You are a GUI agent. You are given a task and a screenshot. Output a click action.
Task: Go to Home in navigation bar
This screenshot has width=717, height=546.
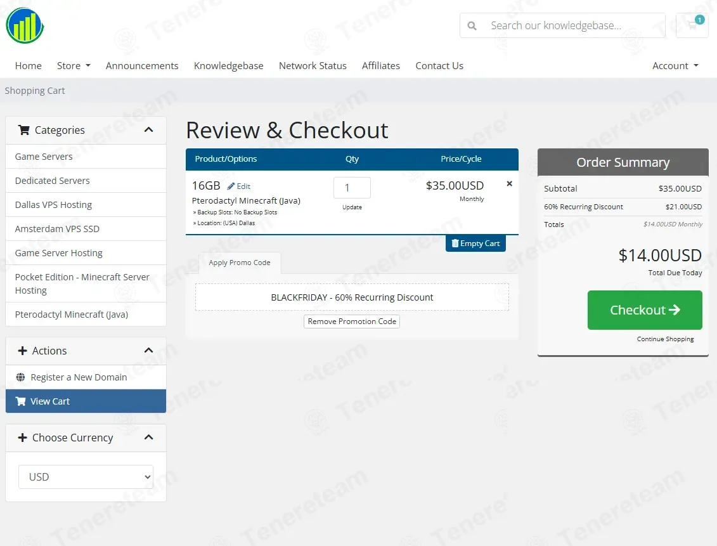(x=29, y=66)
